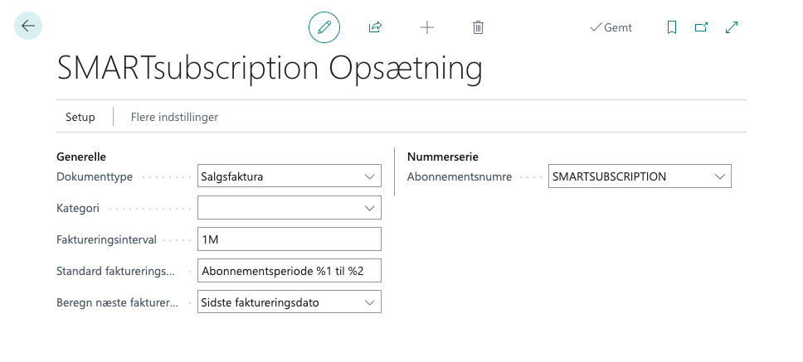Click the Generelle group heading
803x362 pixels.
[x=81, y=157]
